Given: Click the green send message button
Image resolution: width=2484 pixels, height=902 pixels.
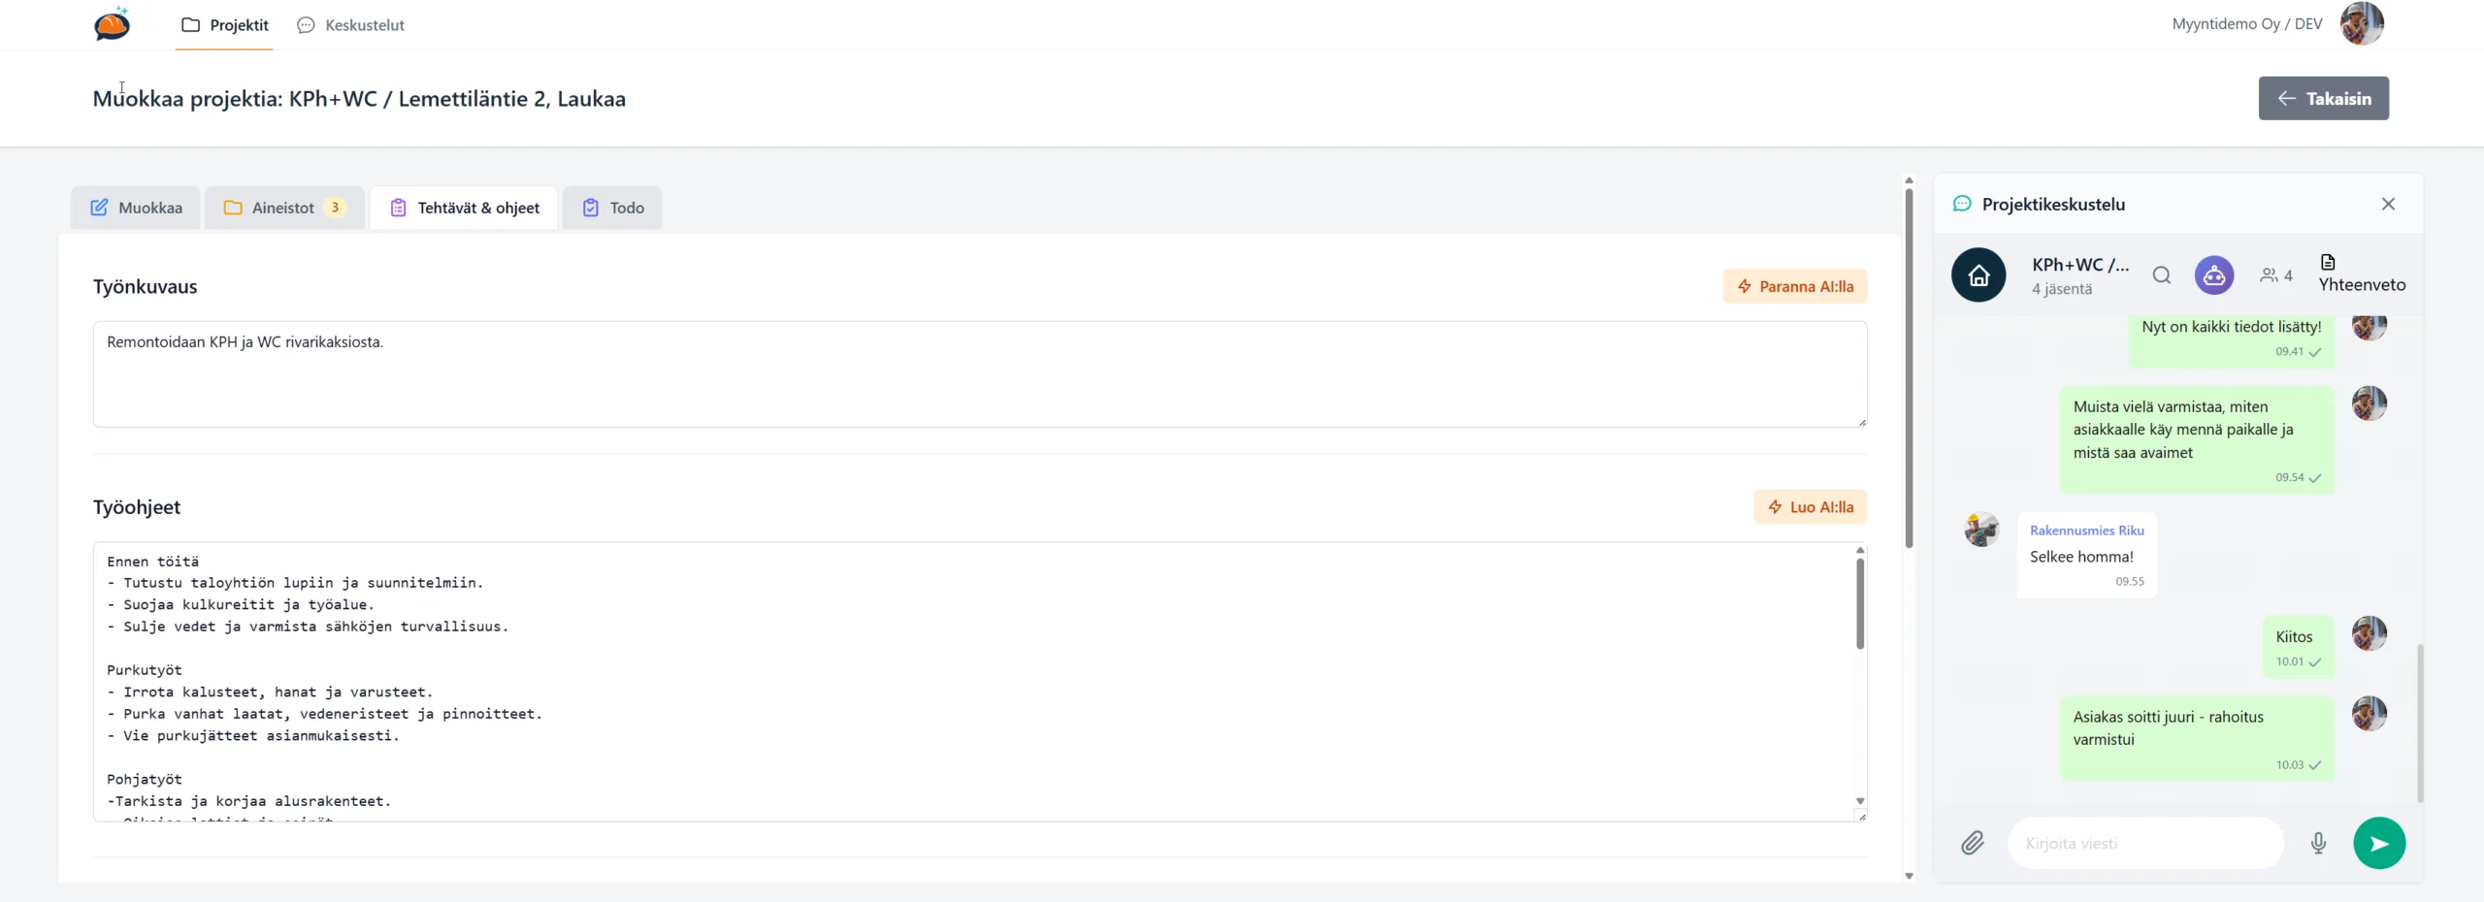Looking at the screenshot, I should coord(2378,843).
